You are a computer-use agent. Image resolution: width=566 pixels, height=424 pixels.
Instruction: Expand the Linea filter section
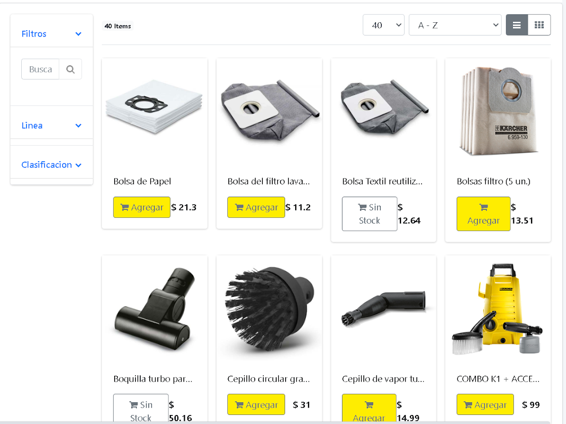(x=52, y=126)
